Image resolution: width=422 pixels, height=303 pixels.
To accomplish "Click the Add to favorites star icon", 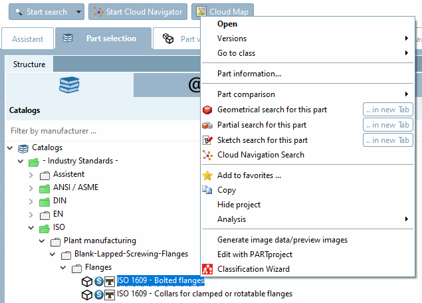I will [x=208, y=175].
